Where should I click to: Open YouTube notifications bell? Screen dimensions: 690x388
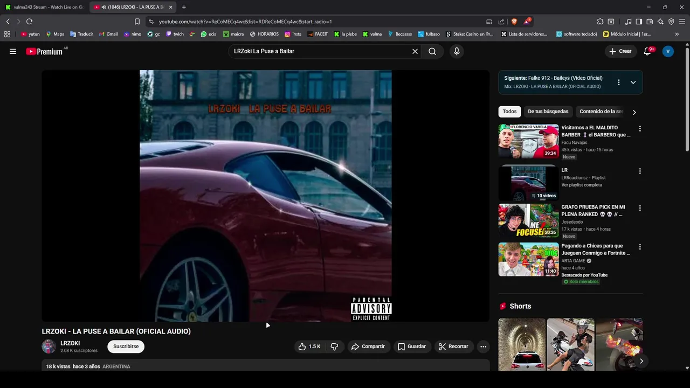point(647,51)
